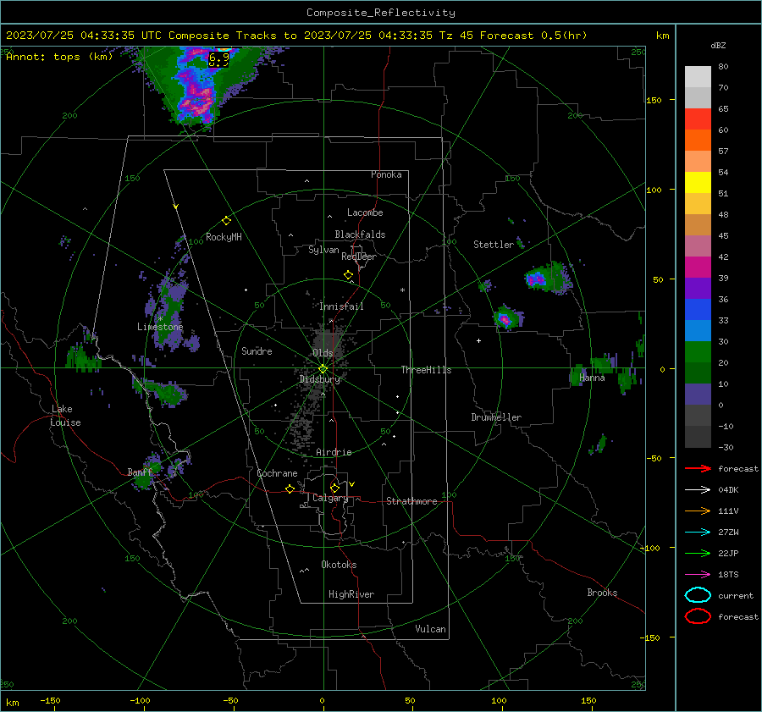Click the bright yellow 54 dBZ swatch

(698, 182)
